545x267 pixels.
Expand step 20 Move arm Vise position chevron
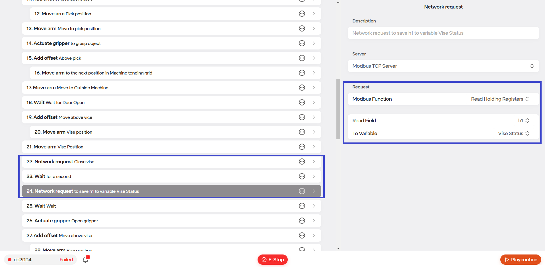[x=314, y=132]
